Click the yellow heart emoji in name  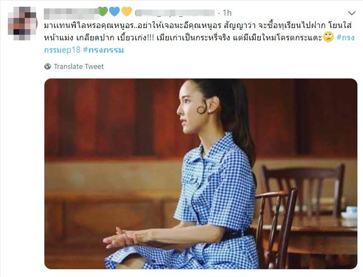[126, 11]
